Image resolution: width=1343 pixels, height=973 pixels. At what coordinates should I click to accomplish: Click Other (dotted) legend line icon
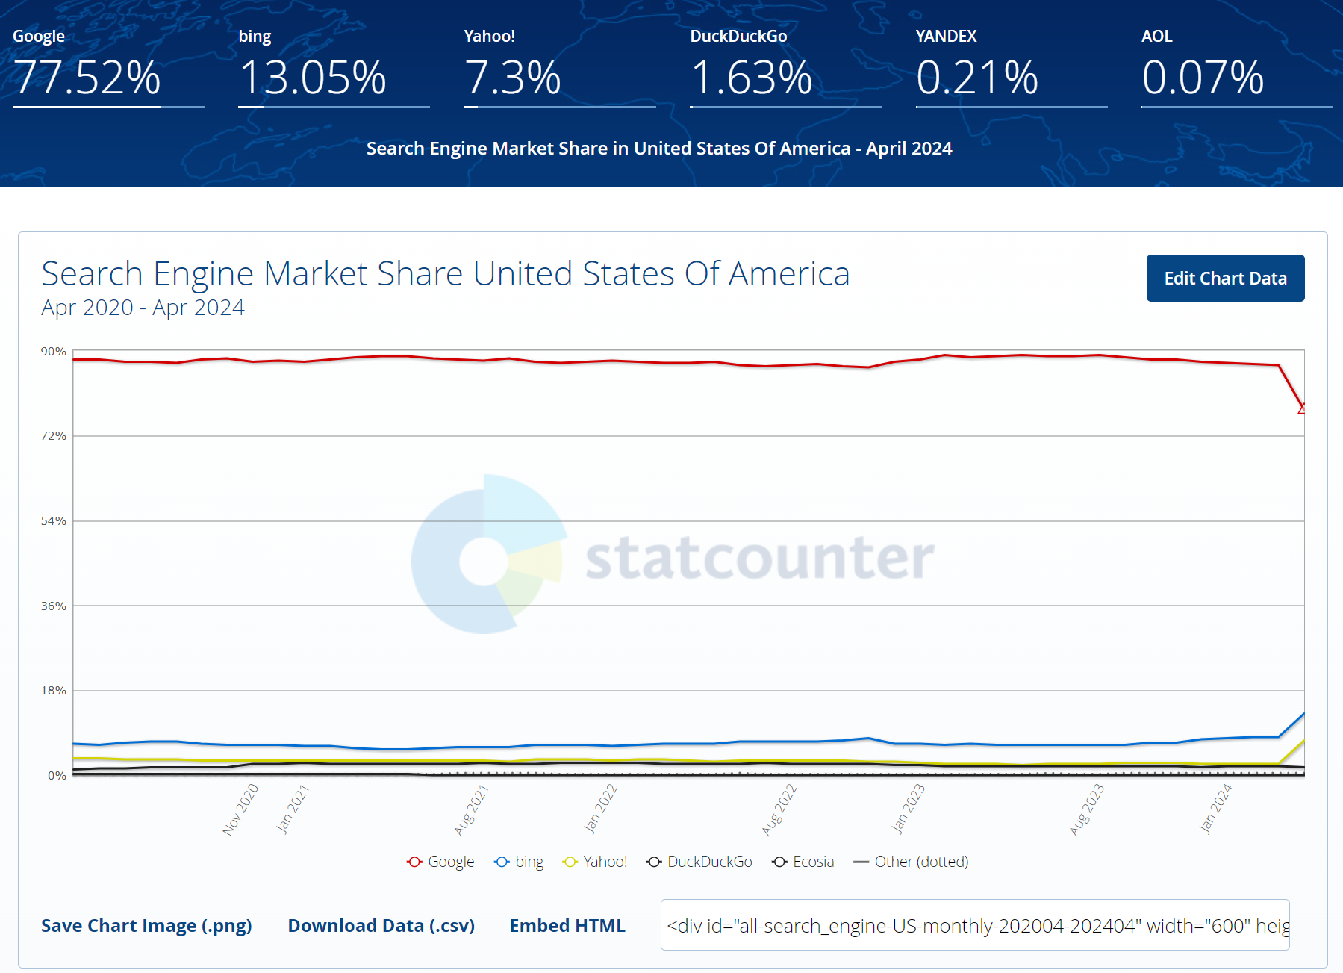point(861,862)
